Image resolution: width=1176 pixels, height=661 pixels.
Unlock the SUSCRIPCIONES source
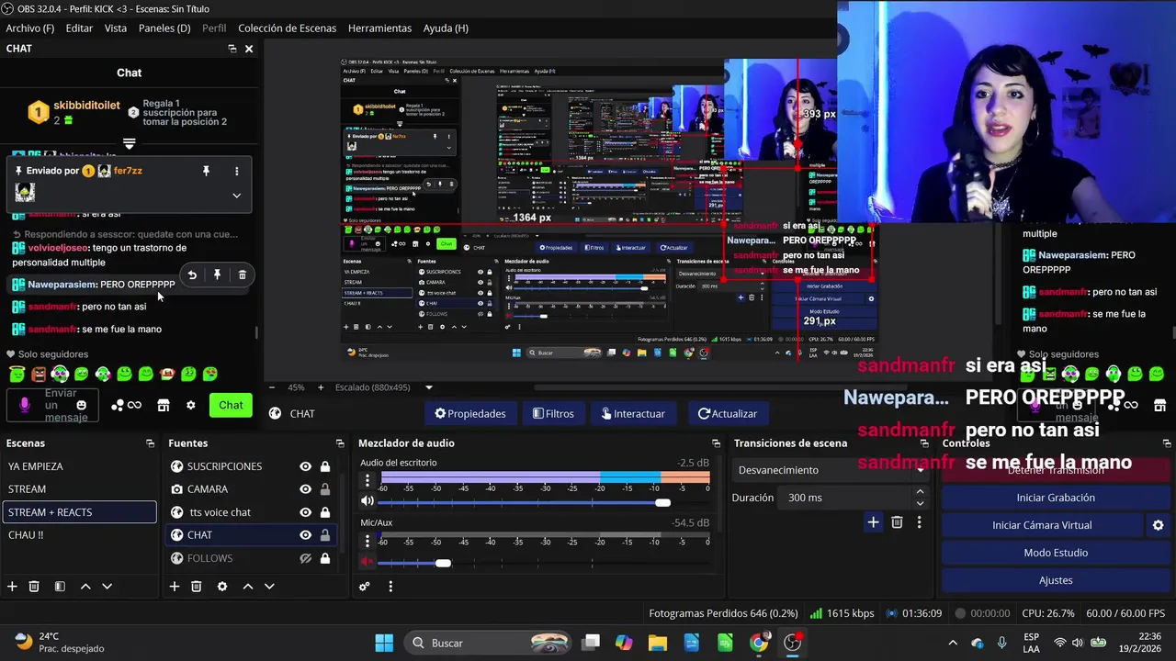[324, 466]
